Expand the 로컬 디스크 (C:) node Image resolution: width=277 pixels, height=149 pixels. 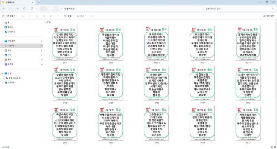coord(3,78)
